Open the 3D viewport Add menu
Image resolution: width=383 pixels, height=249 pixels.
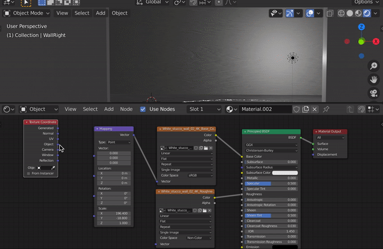pyautogui.click(x=100, y=13)
